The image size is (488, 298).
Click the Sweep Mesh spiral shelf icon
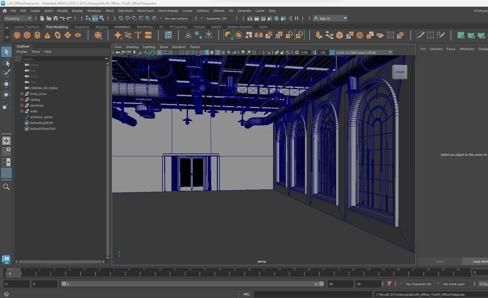(x=128, y=35)
